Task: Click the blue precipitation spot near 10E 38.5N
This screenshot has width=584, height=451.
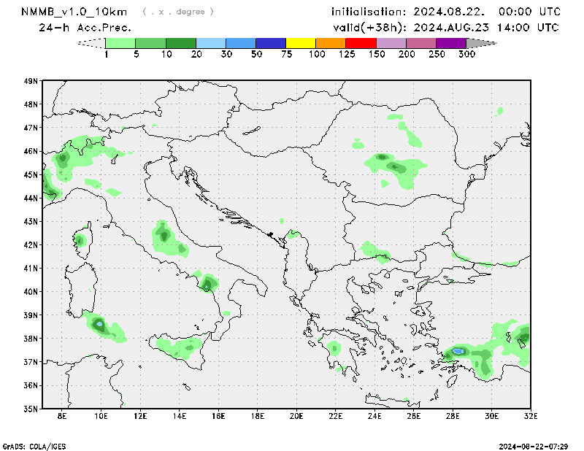Action: click(100, 323)
